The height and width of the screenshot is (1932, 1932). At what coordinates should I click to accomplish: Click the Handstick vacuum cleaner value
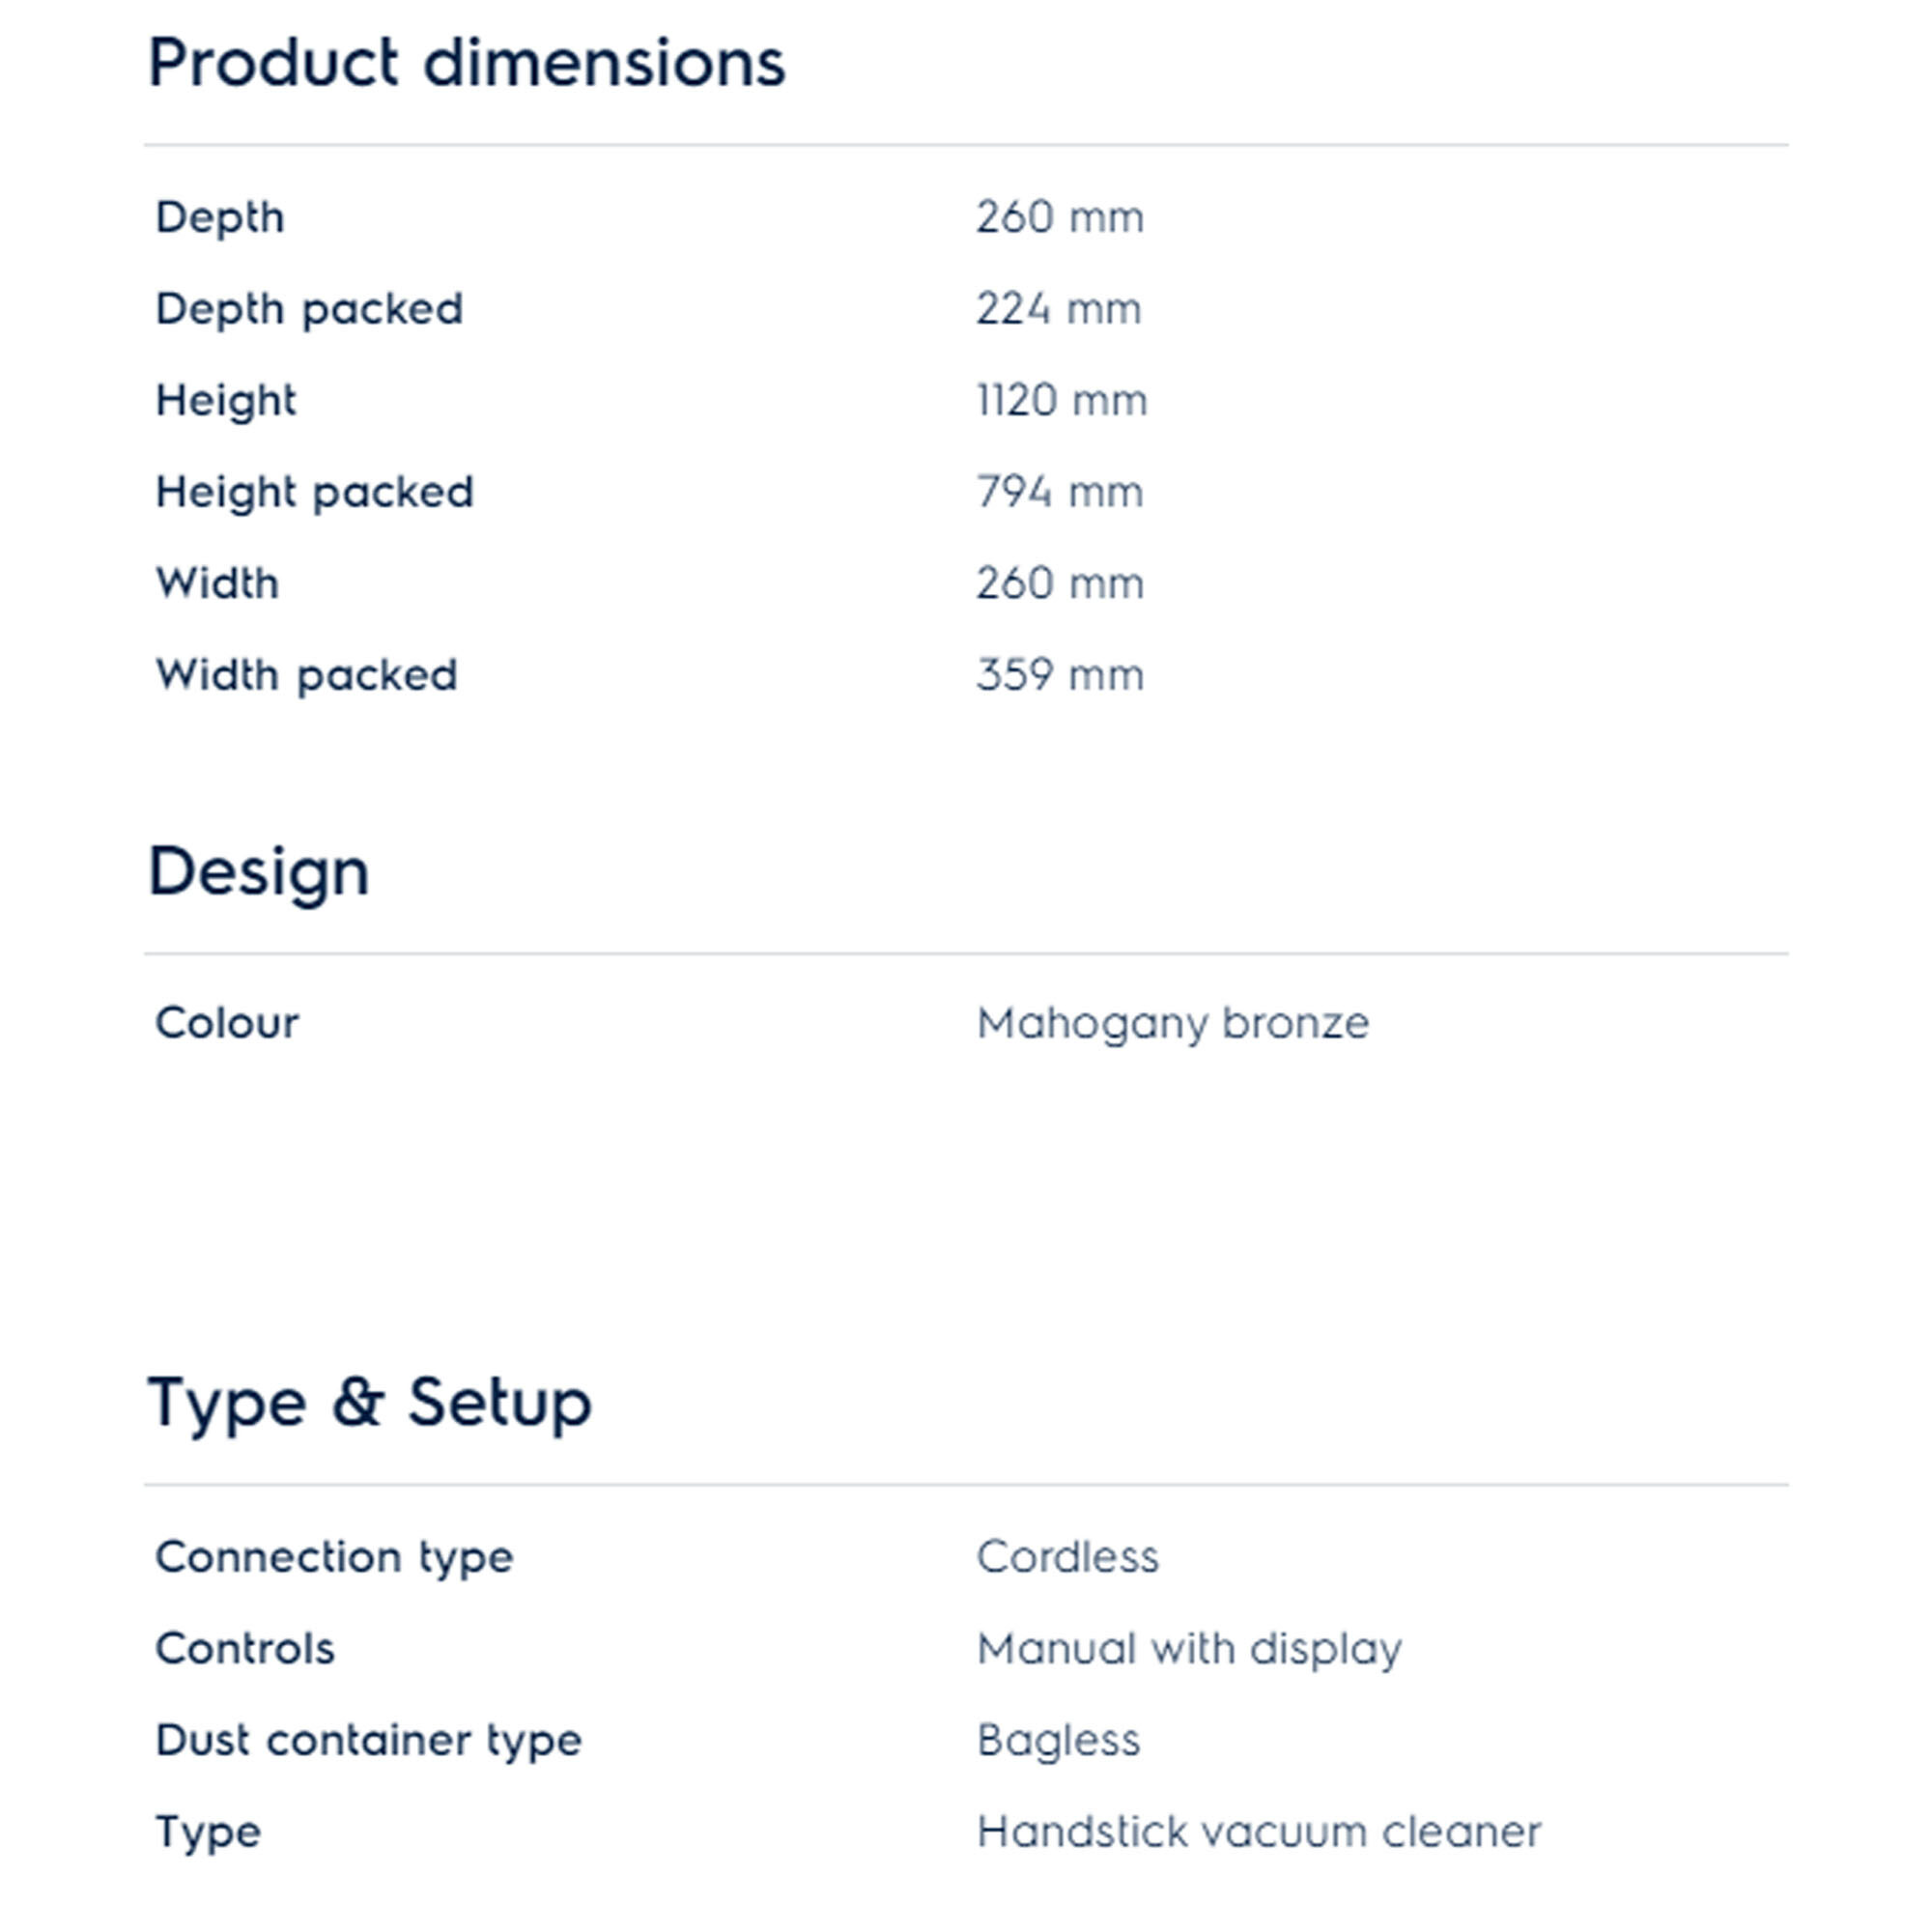[x=1259, y=1832]
